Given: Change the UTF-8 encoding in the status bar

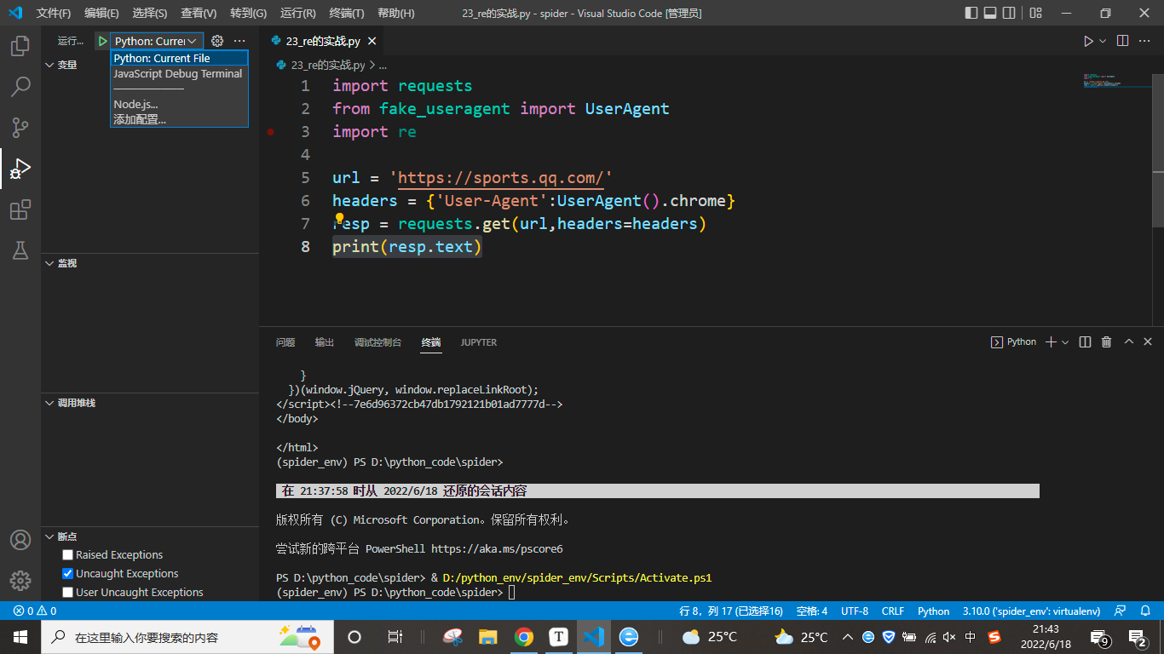Looking at the screenshot, I should pyautogui.click(x=855, y=611).
